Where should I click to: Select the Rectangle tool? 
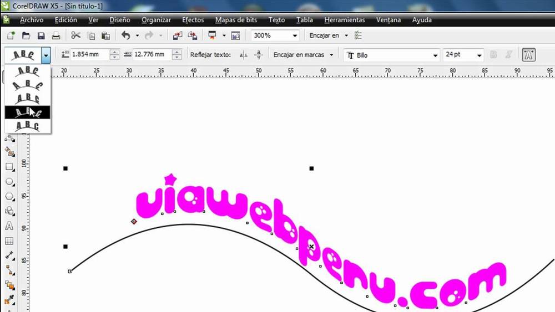pyautogui.click(x=9, y=167)
